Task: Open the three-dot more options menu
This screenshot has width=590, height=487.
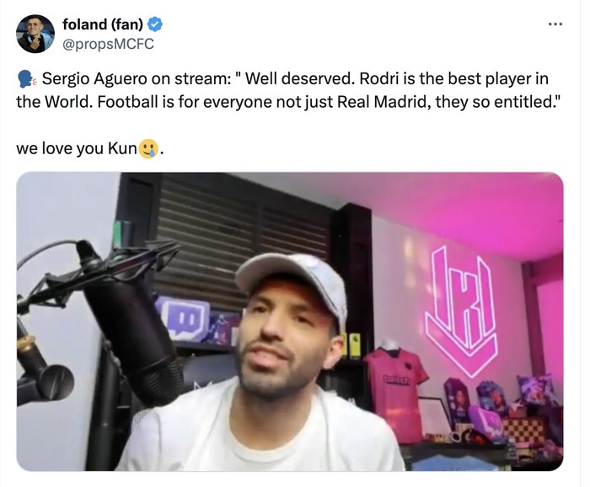Action: 555,24
